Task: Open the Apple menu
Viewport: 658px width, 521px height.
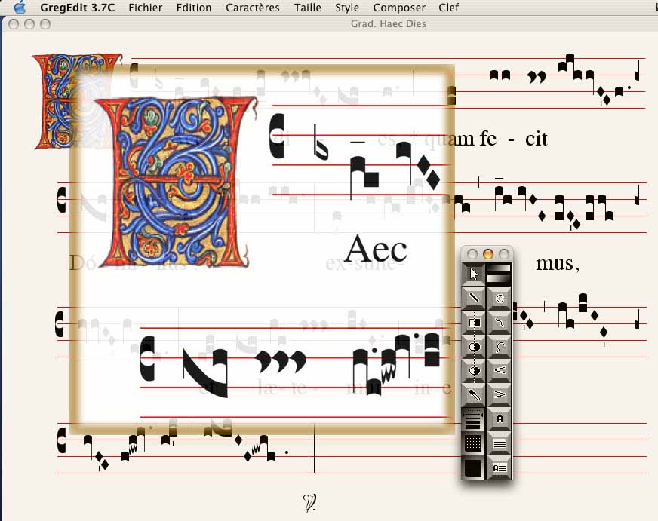Action: [x=20, y=8]
